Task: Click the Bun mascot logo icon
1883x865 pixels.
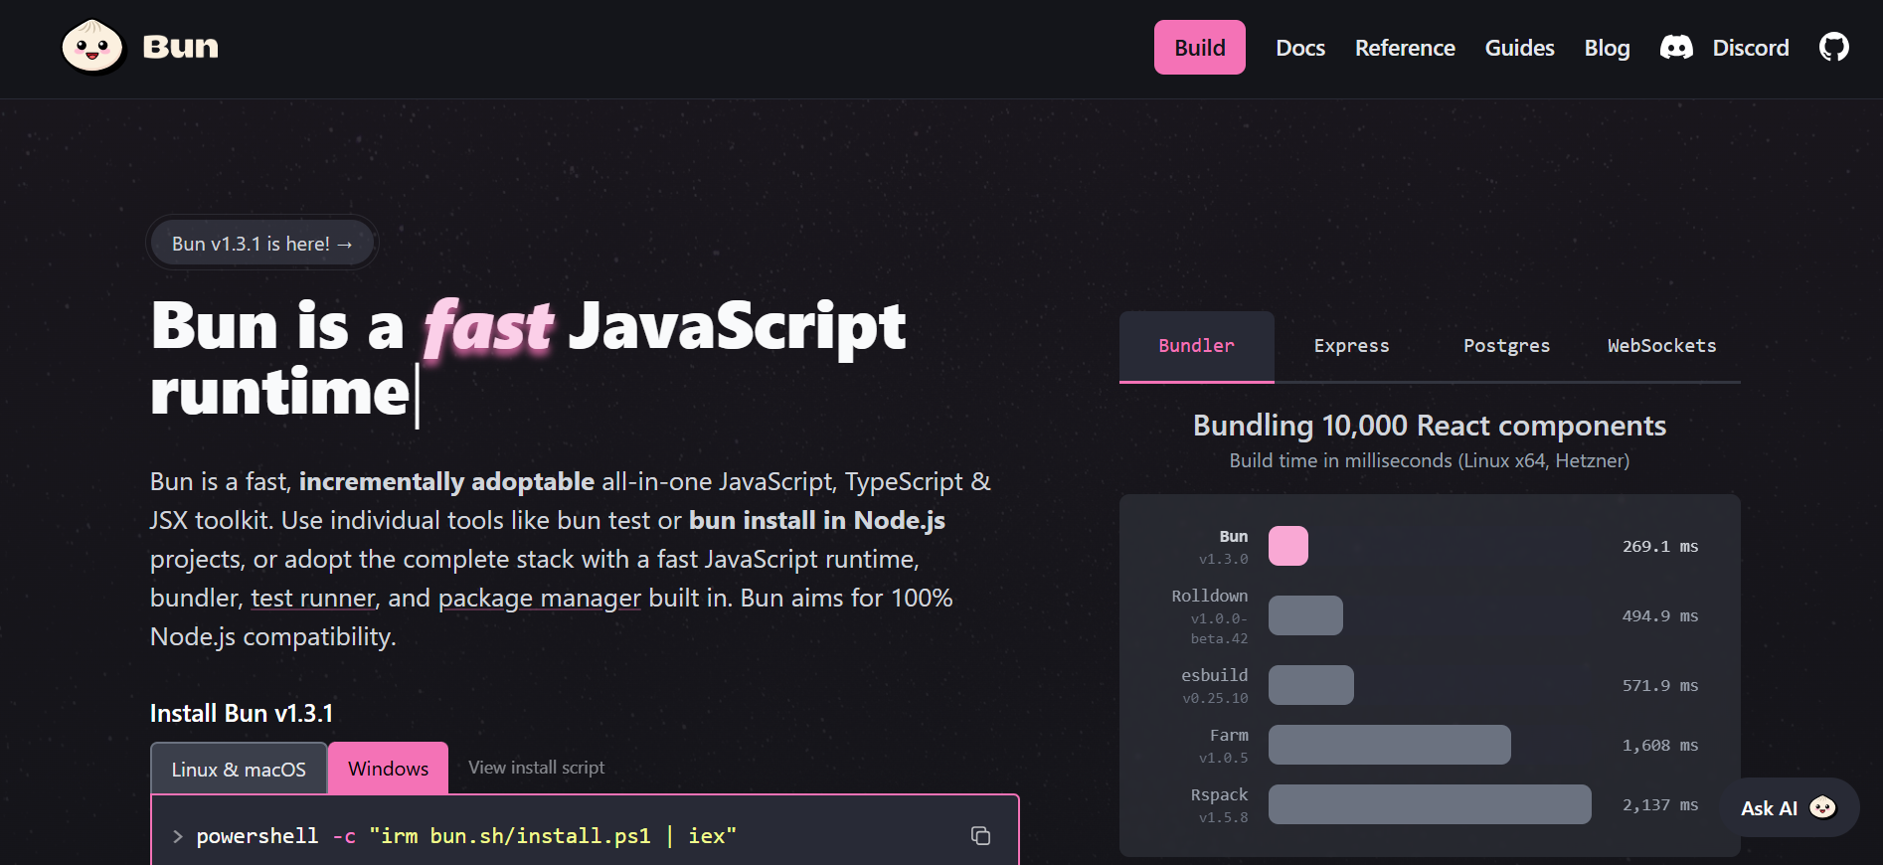Action: (x=92, y=47)
